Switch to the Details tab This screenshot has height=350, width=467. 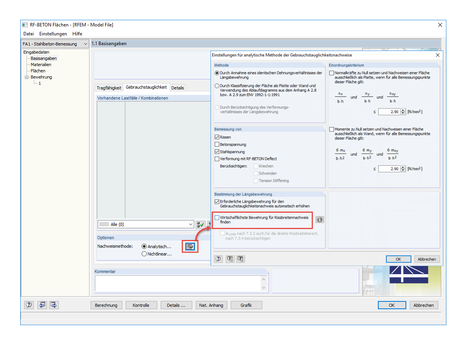click(177, 88)
